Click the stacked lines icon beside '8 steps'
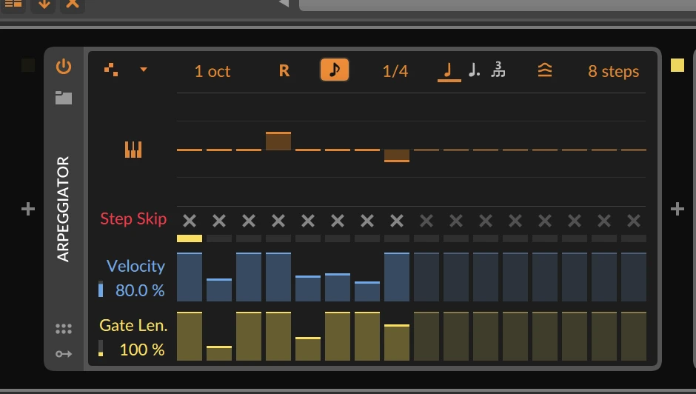This screenshot has width=696, height=394. coord(545,71)
